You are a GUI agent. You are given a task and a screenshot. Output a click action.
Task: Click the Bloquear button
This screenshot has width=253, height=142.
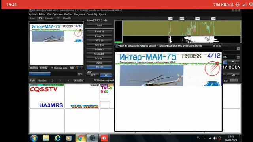(34, 68)
